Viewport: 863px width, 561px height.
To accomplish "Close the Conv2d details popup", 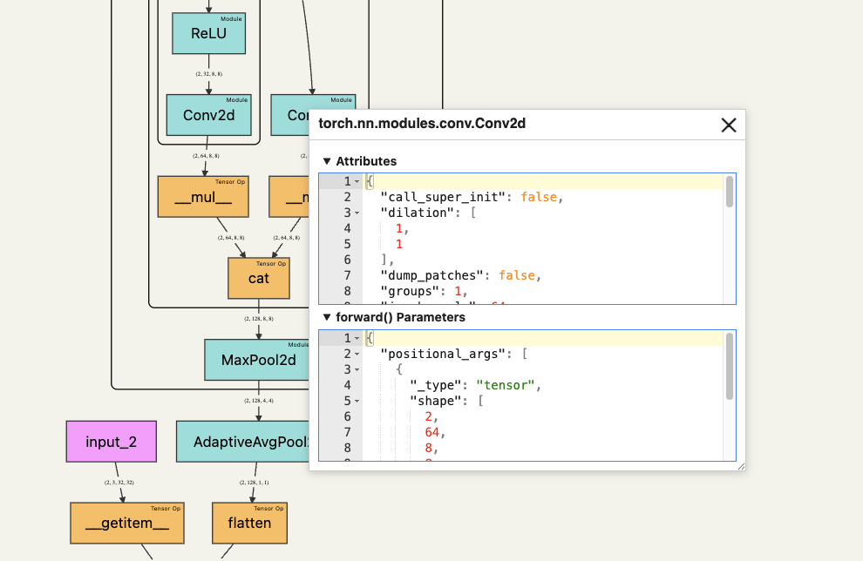I will [728, 125].
